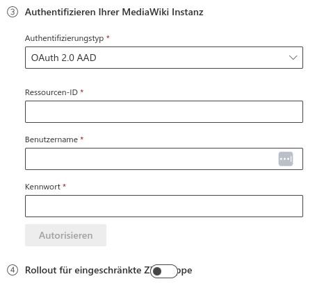
Task: Click the Autorisieren button
Action: pyautogui.click(x=65, y=235)
